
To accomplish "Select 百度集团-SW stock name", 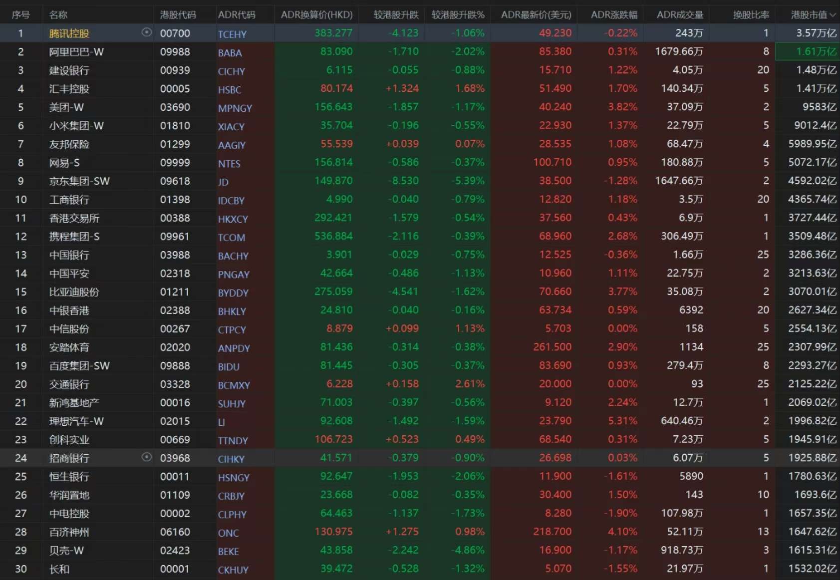I will 79,366.
